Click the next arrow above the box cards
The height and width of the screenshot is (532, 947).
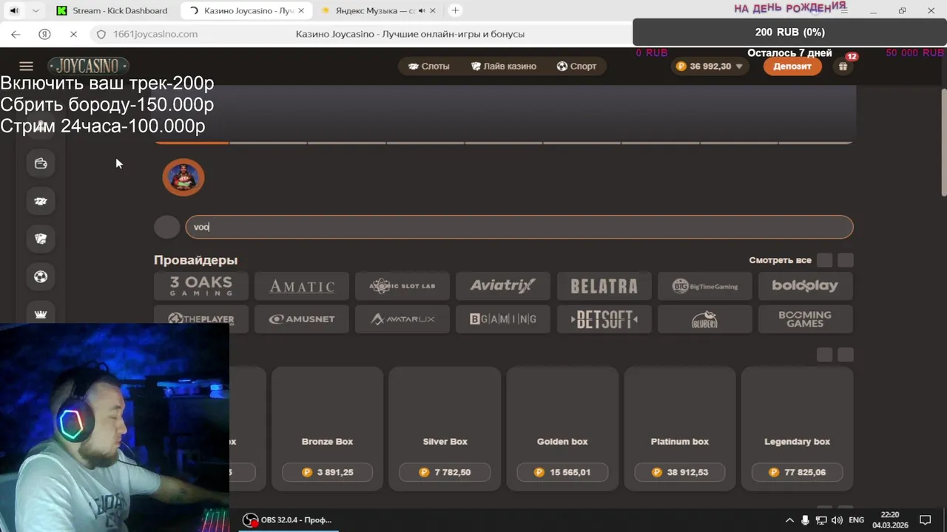point(846,355)
